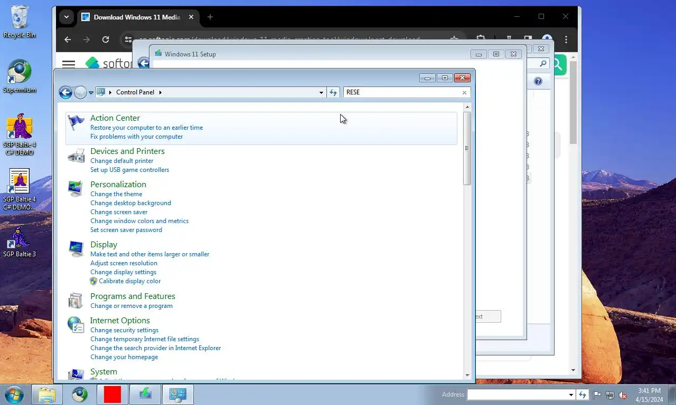Refresh the Control Panel address bar
The width and height of the screenshot is (676, 405).
[333, 92]
